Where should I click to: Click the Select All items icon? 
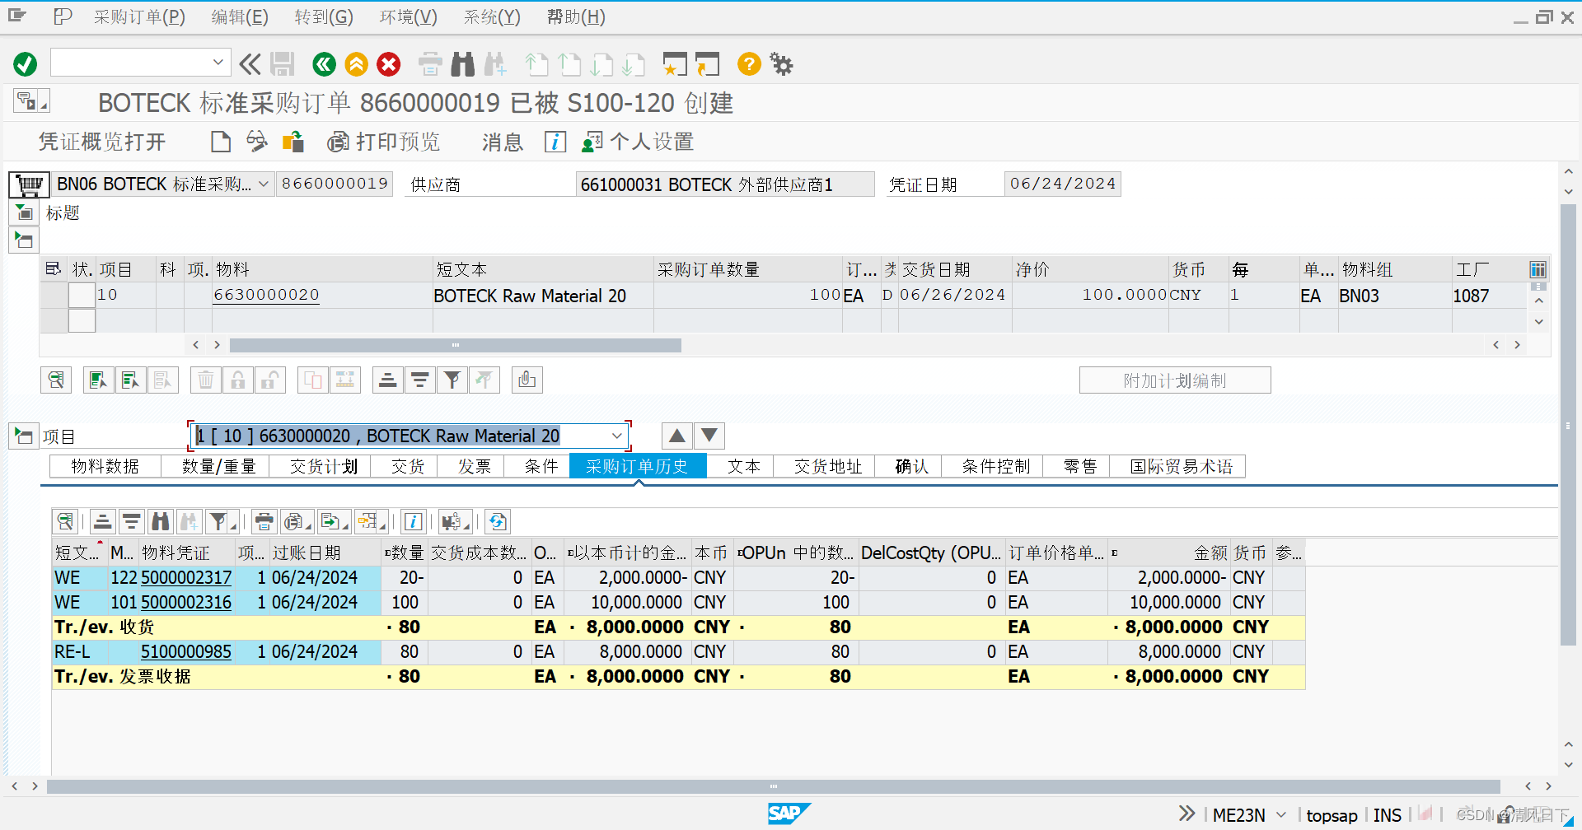tap(98, 380)
